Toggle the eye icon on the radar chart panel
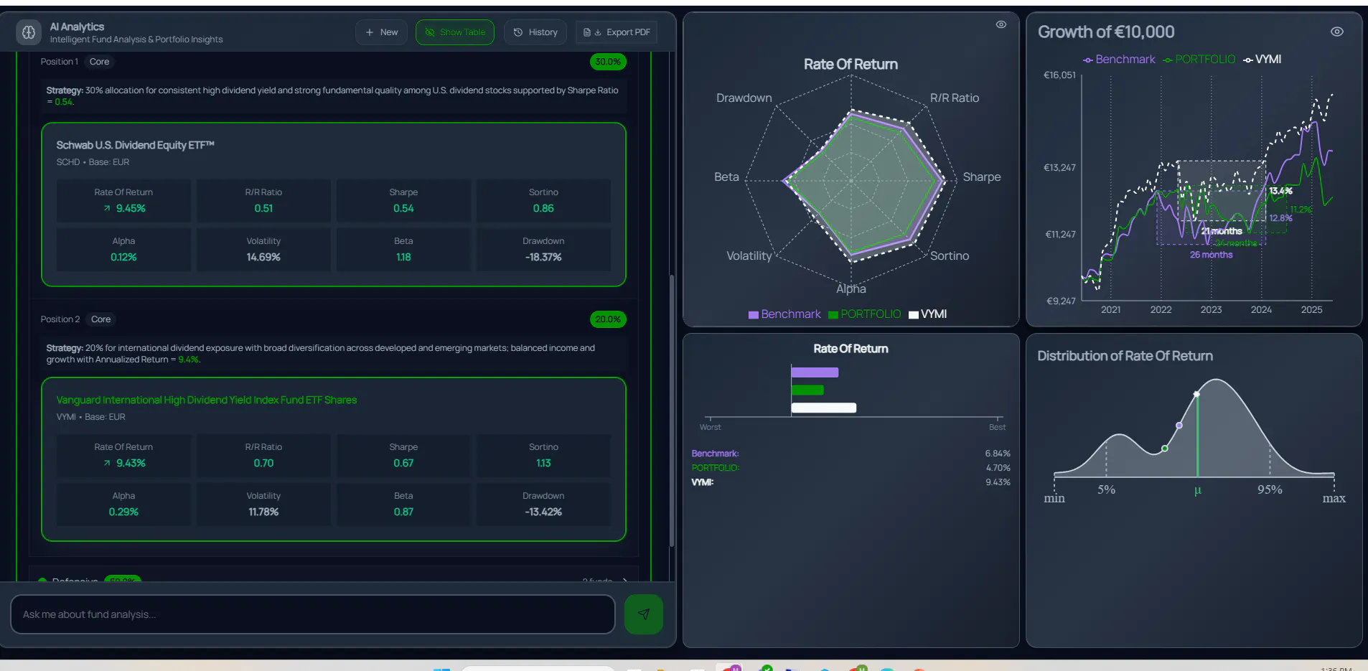 pos(1001,24)
